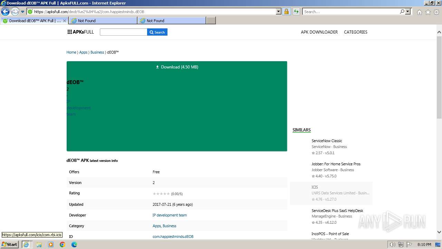The image size is (442, 249).
Task: Open the Apps category link in table
Action: 156,226
